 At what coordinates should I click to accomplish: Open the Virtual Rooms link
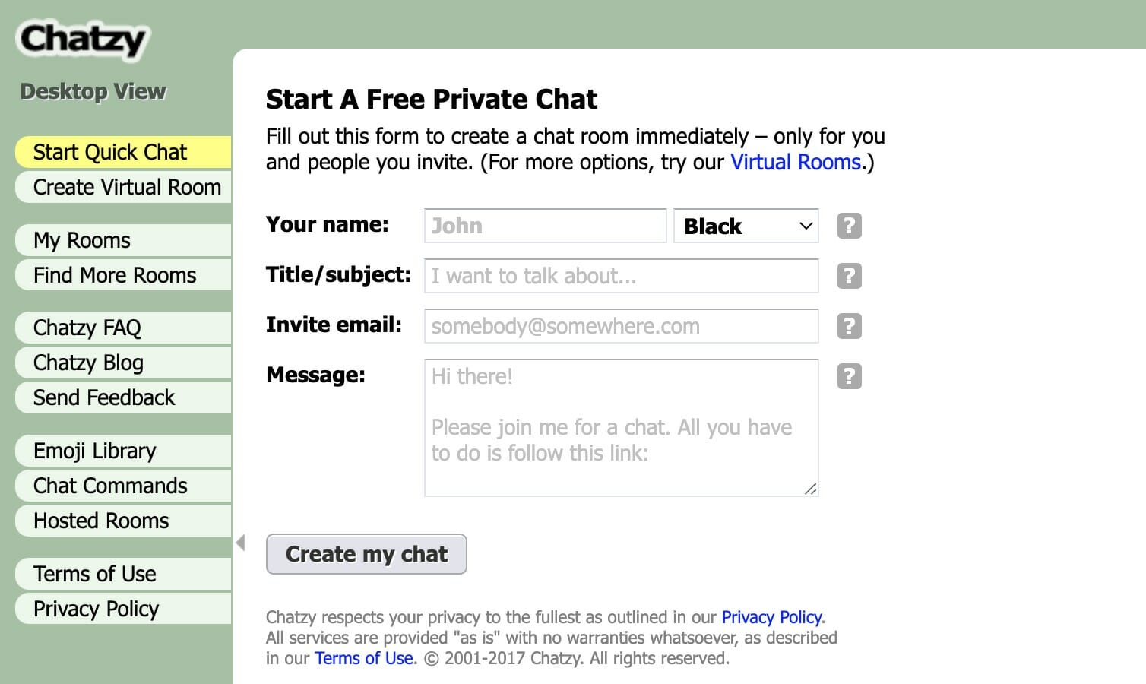pos(795,162)
